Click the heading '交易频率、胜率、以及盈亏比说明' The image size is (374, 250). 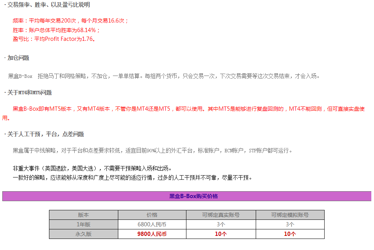click(x=48, y=5)
